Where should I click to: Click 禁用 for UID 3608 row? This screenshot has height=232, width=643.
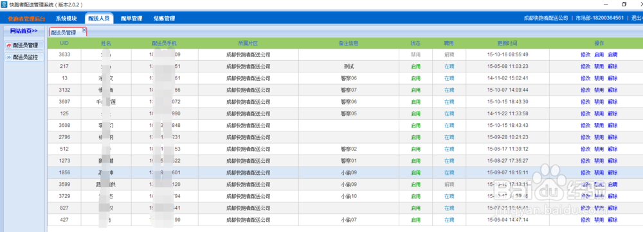point(599,126)
